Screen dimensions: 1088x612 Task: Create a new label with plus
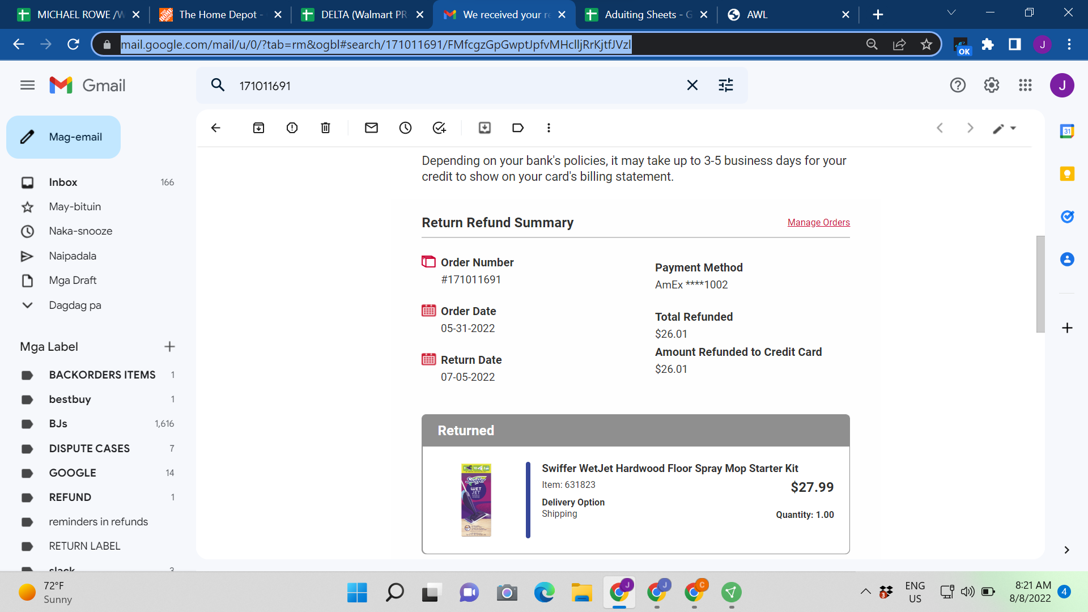point(169,347)
